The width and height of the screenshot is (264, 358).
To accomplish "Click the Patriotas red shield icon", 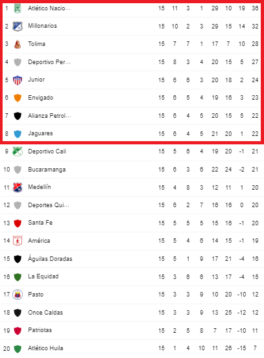I will click(x=18, y=331).
